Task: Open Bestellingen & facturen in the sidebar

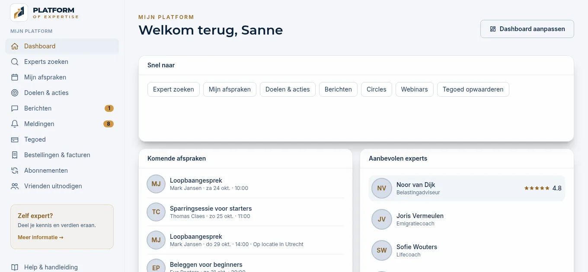Action: point(62,155)
